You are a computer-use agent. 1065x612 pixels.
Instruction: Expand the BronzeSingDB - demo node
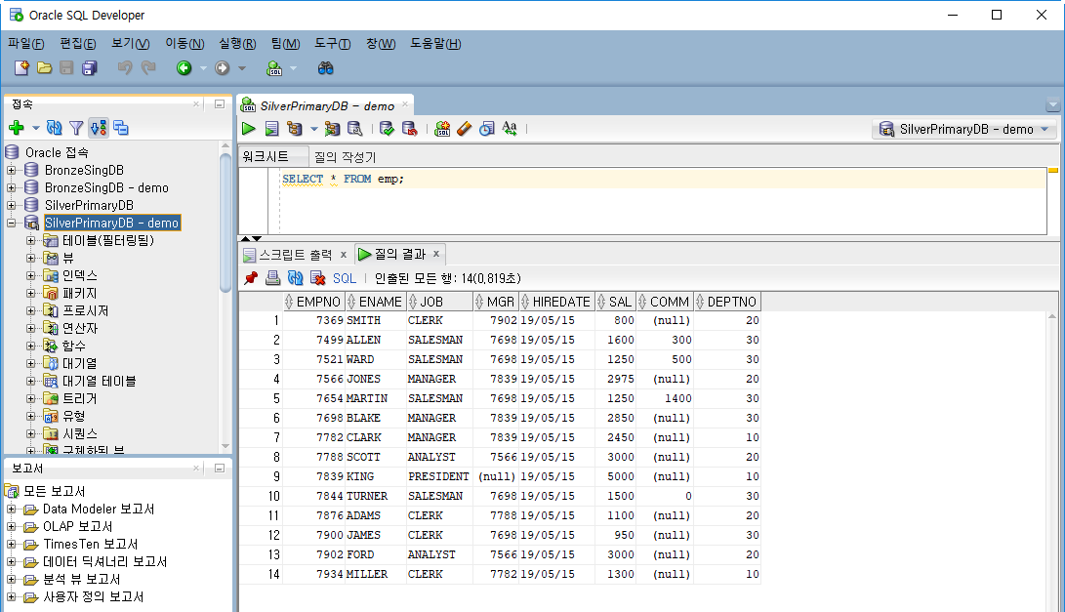pos(11,187)
